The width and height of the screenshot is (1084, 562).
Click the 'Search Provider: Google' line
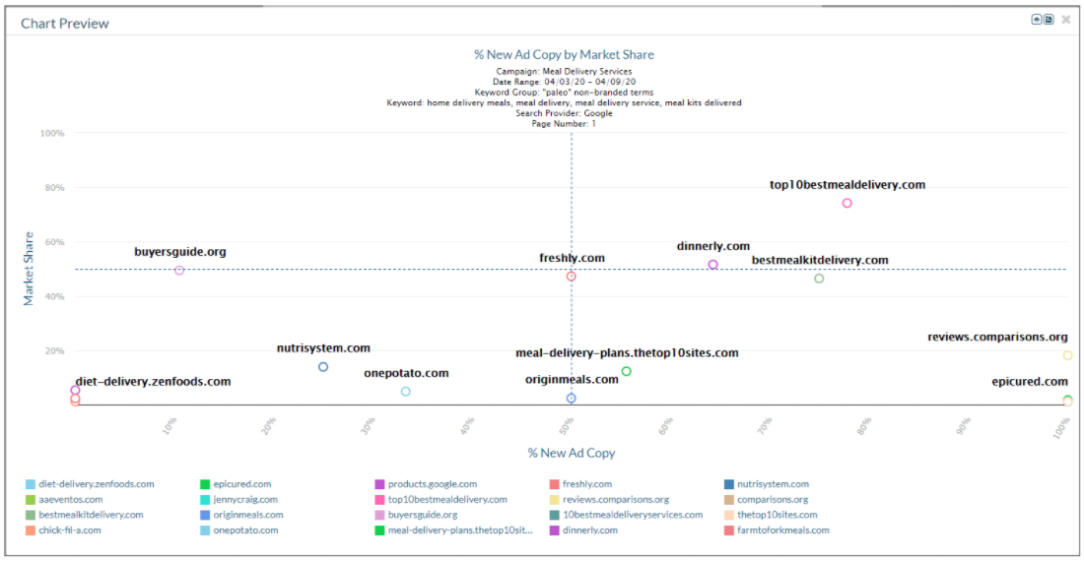tap(564, 113)
